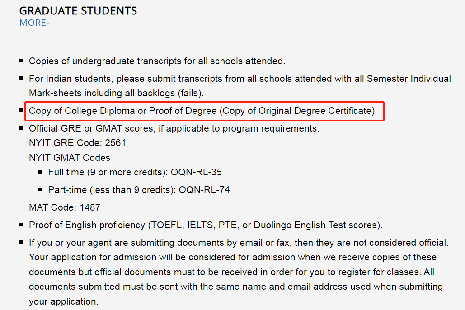Image resolution: width=465 pixels, height=310 pixels.
Task: Click the Indian students transcripts paragraph
Action: [x=240, y=86]
